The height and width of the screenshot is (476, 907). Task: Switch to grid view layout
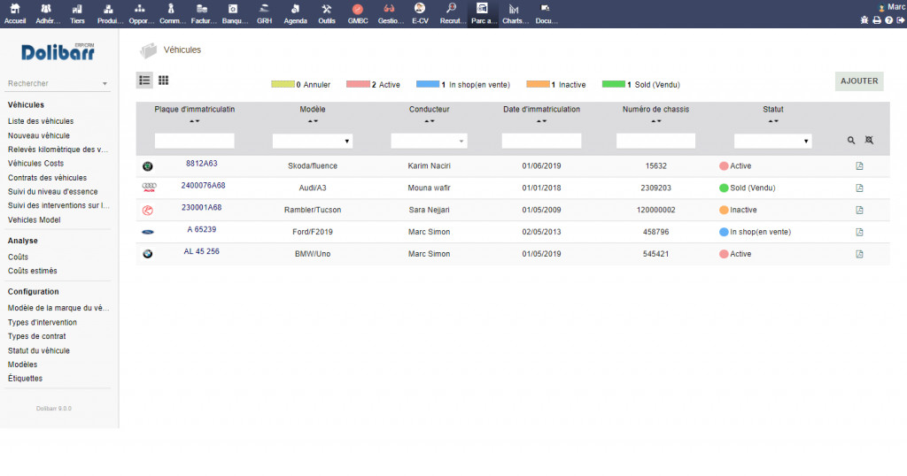click(164, 81)
